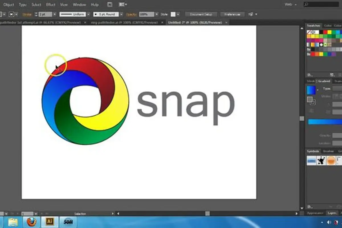Open gradient preset dropdown arrow beside thumbnail
Screen dimensions: 342x228
[x=317, y=90]
